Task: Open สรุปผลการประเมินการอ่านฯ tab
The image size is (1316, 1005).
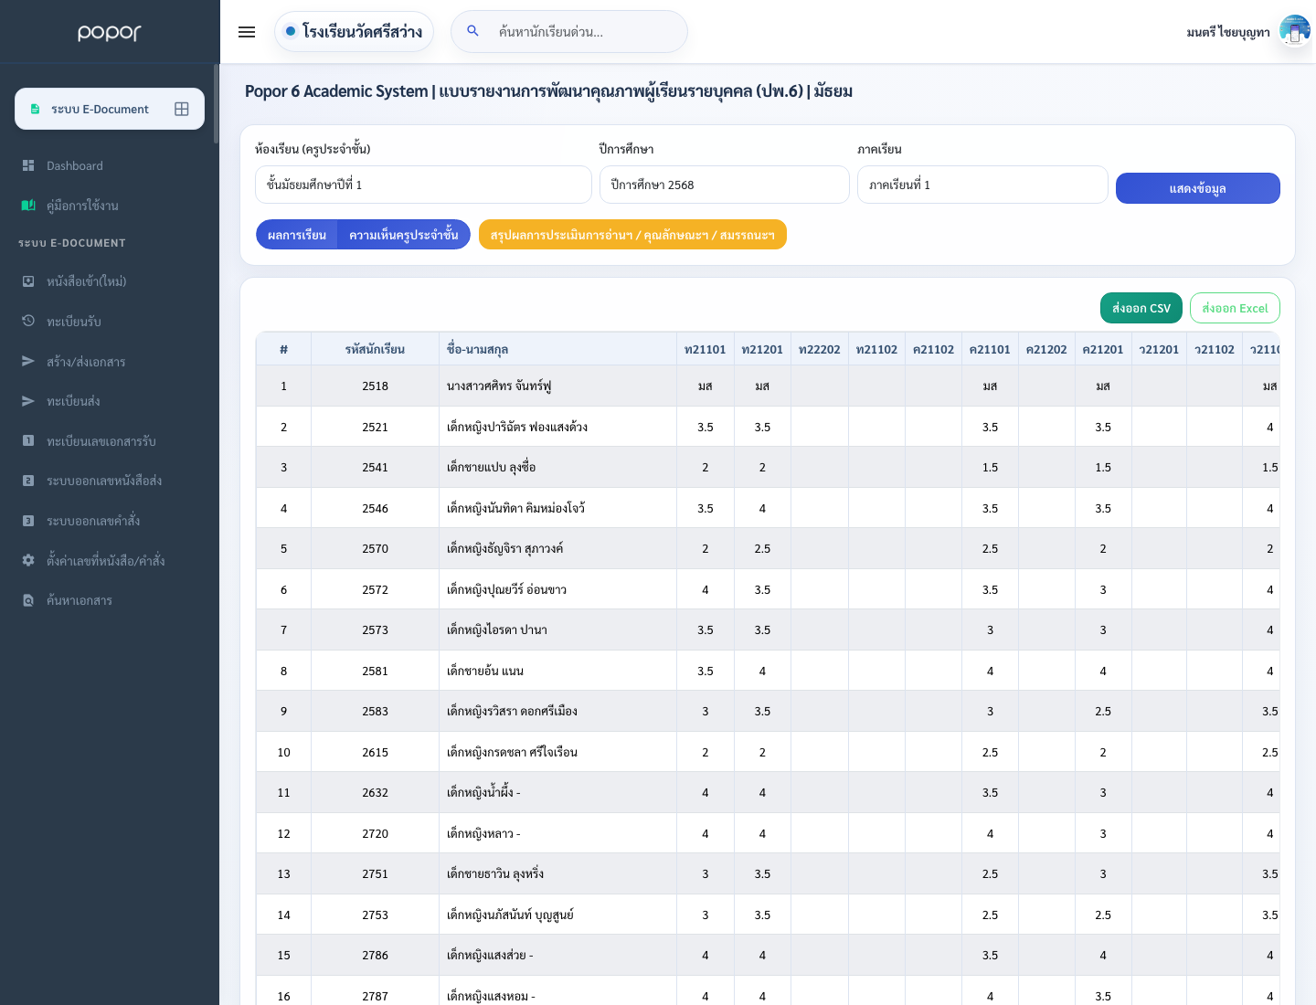Action: (x=632, y=235)
